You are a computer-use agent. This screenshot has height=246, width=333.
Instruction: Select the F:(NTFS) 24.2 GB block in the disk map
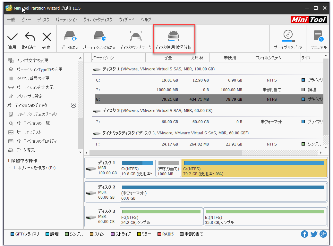[x=161, y=217]
